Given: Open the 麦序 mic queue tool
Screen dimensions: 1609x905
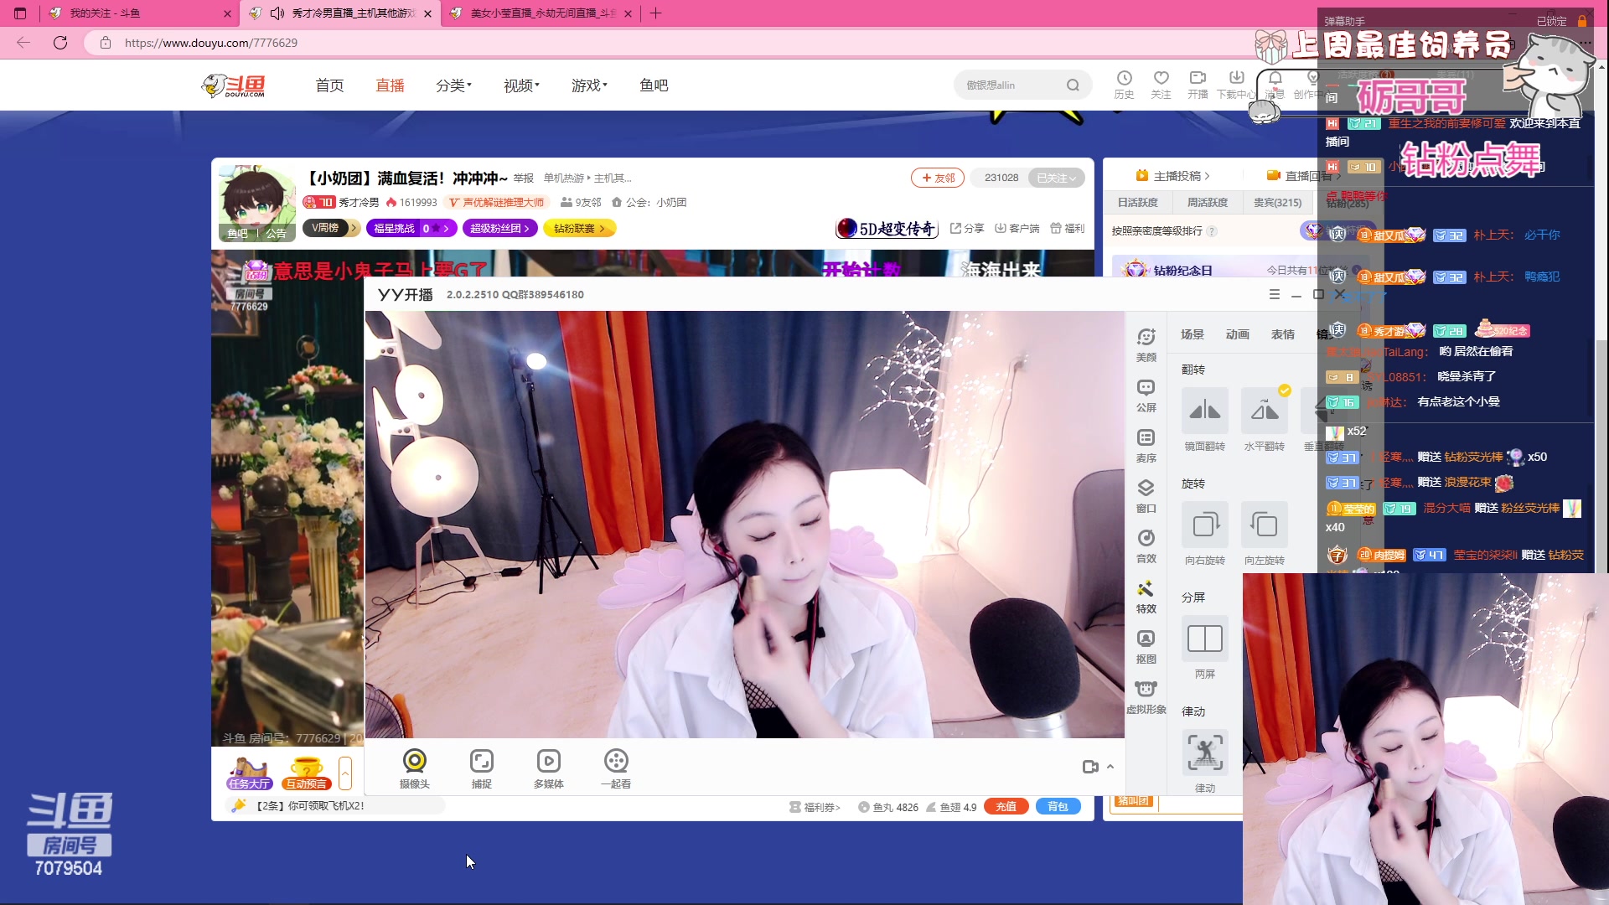Looking at the screenshot, I should click(1146, 445).
